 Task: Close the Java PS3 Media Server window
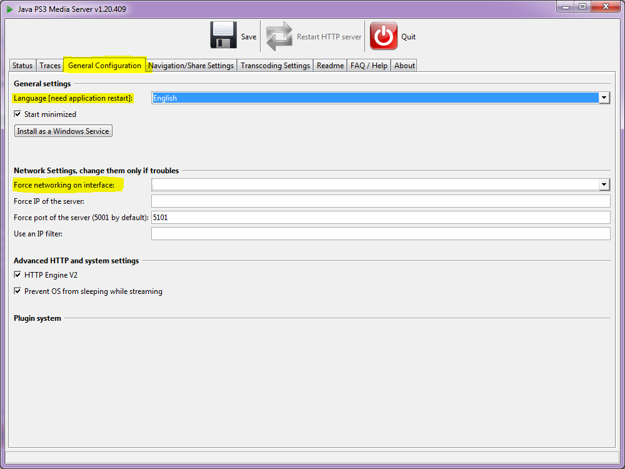tap(606, 6)
